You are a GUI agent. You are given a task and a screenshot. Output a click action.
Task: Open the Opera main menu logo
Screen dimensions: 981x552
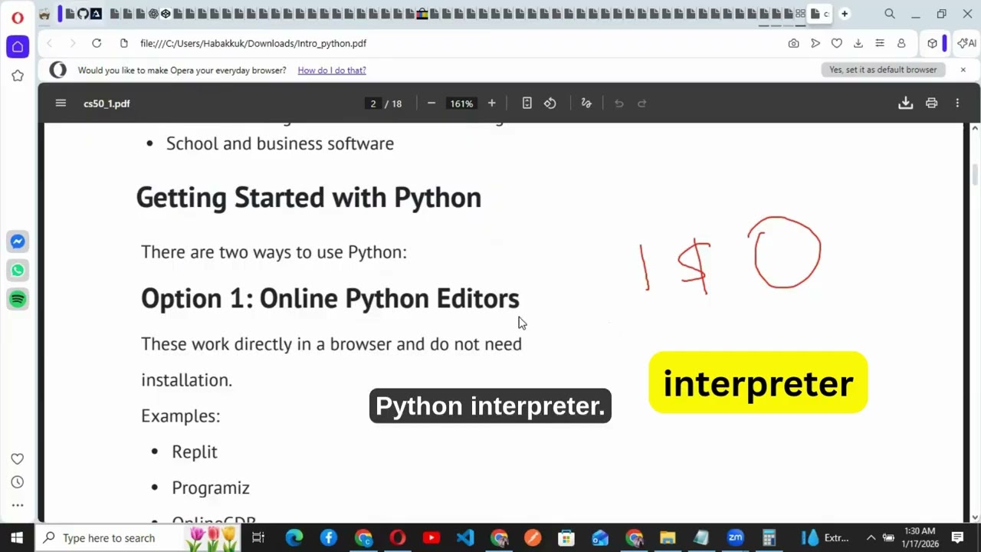tap(17, 17)
